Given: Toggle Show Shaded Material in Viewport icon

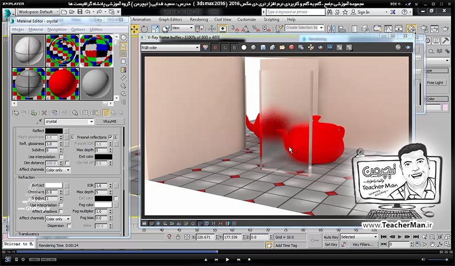Looking at the screenshot, I should pyautogui.click(x=95, y=113).
